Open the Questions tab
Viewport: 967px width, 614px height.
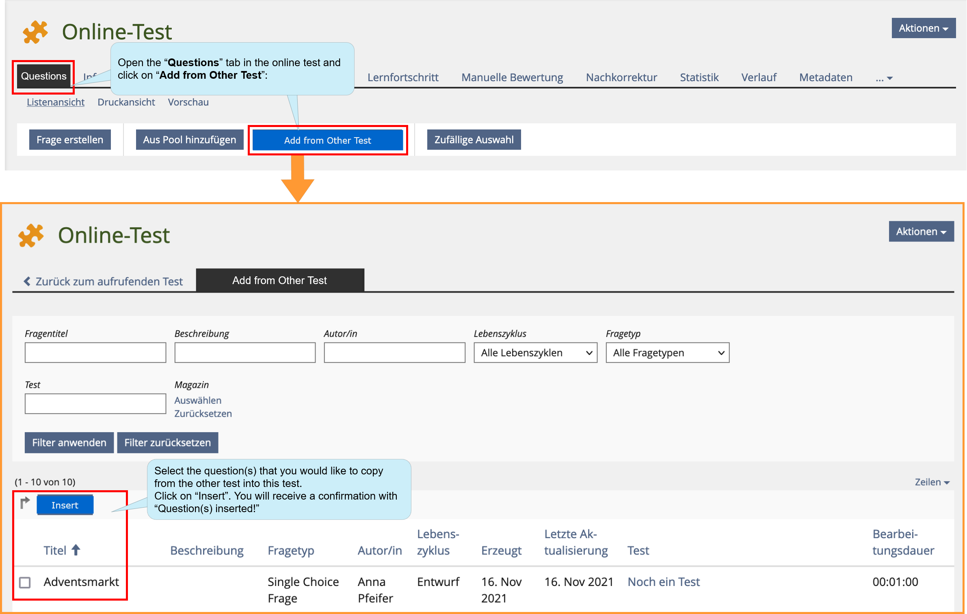[44, 76]
